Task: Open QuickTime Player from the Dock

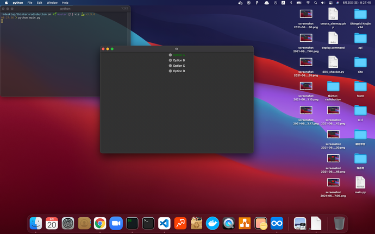Action: (228, 223)
